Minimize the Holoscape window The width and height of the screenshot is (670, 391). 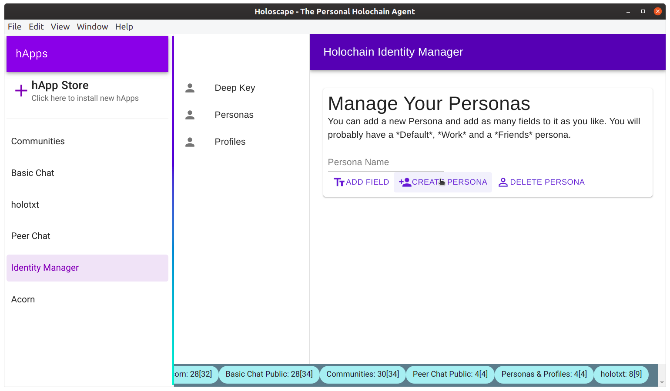tap(628, 12)
